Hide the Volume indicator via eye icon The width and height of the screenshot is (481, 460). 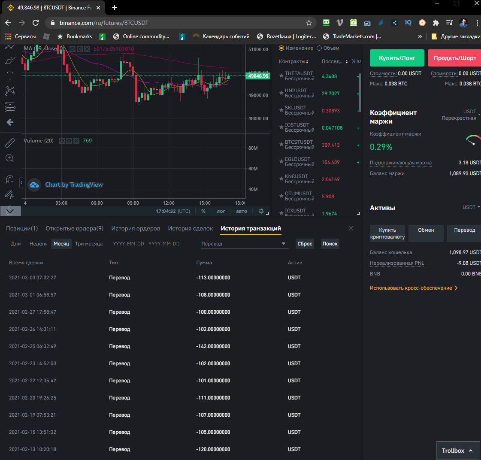pyautogui.click(x=62, y=141)
